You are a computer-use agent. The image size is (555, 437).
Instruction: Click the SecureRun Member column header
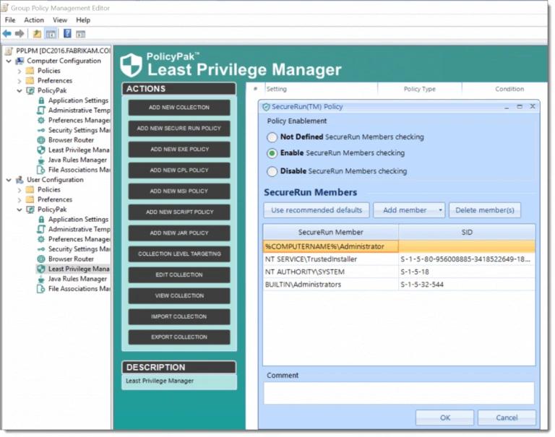pyautogui.click(x=330, y=232)
